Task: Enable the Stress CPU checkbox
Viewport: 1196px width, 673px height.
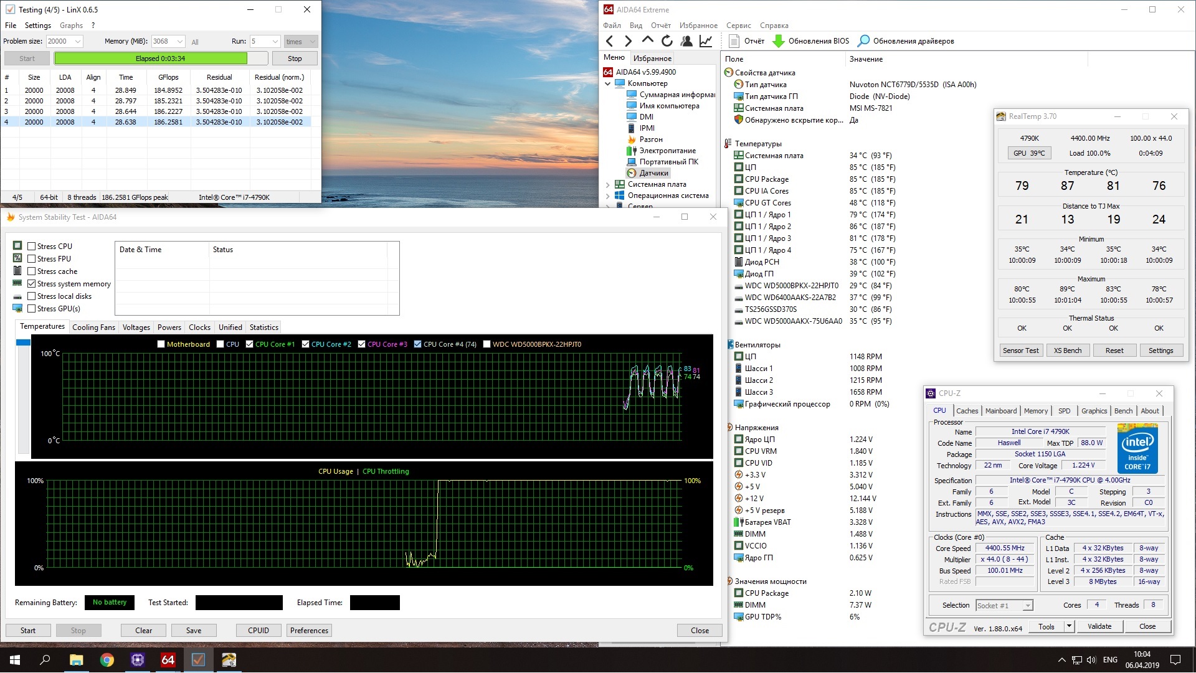Action: point(32,247)
